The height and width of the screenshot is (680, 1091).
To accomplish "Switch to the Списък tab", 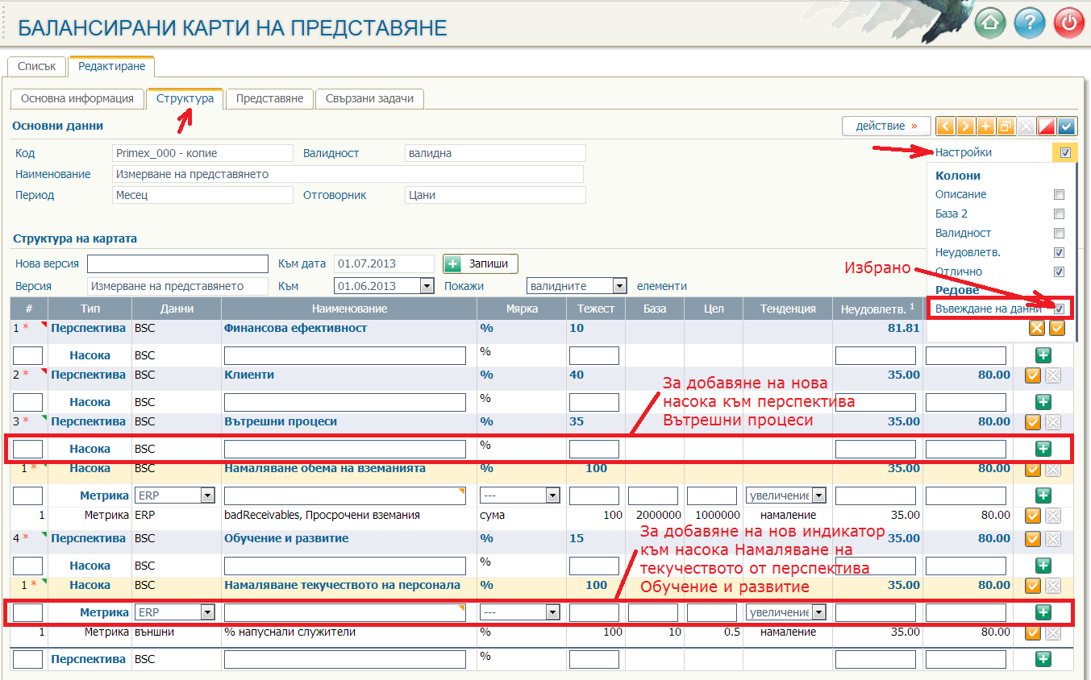I will pos(36,67).
